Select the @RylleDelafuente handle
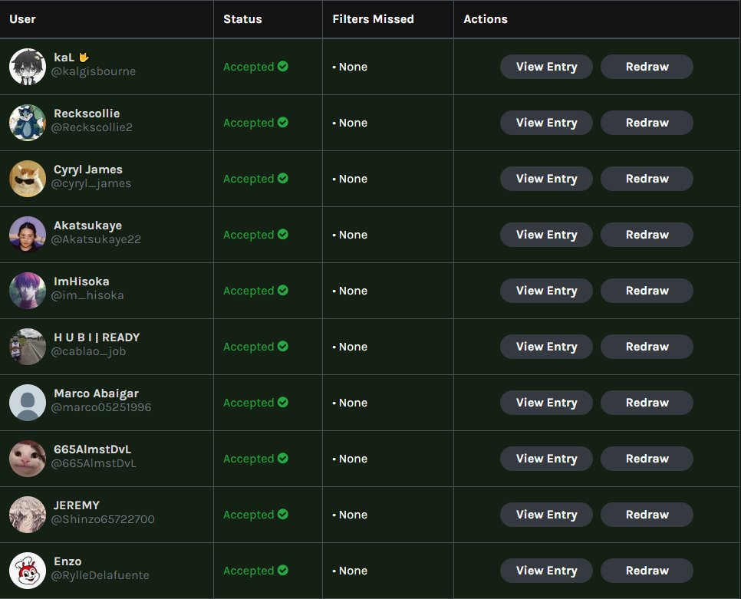Screen dimensions: 741x599 (x=100, y=575)
